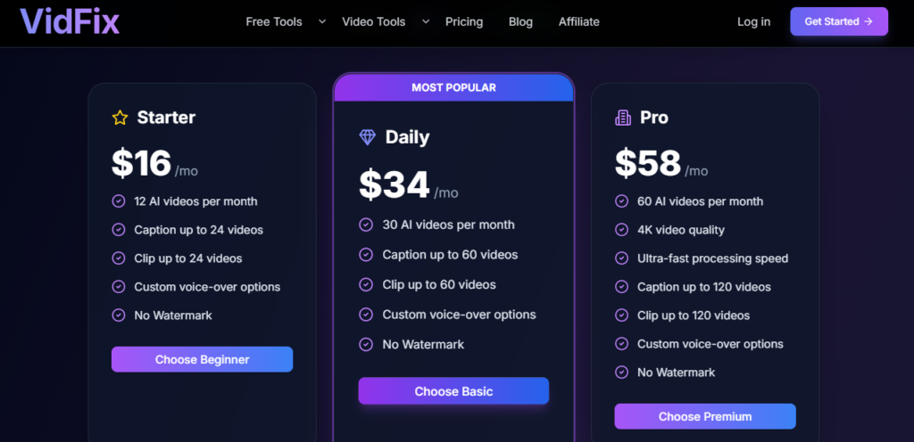Click the Get Started button
The height and width of the screenshot is (442, 914).
click(x=838, y=21)
